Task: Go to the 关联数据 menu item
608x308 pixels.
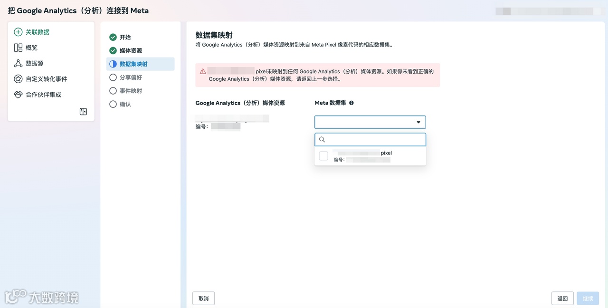Action: (38, 32)
